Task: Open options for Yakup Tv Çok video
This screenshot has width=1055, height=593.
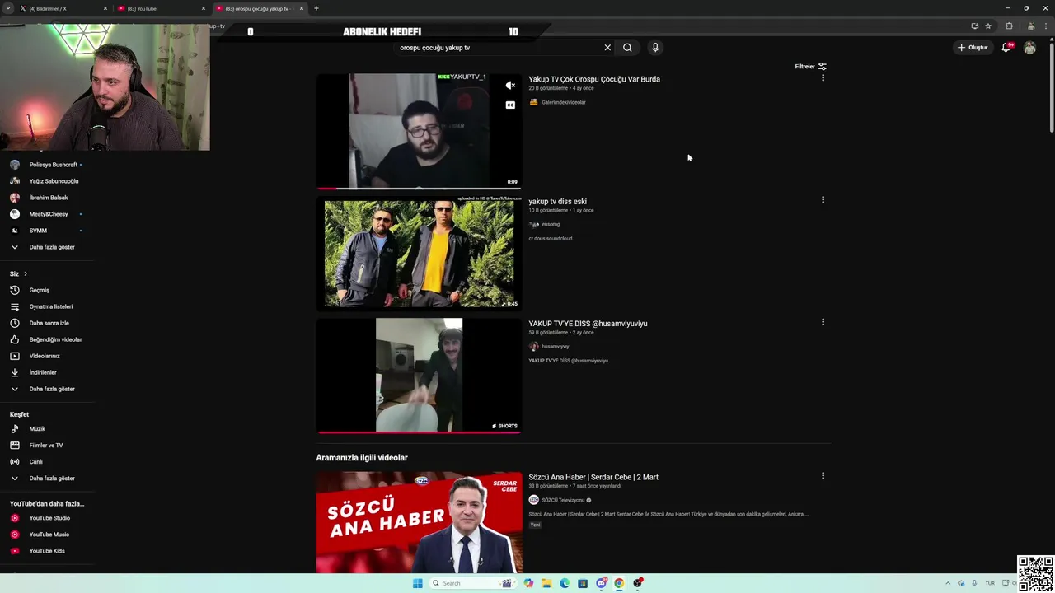Action: pyautogui.click(x=823, y=78)
